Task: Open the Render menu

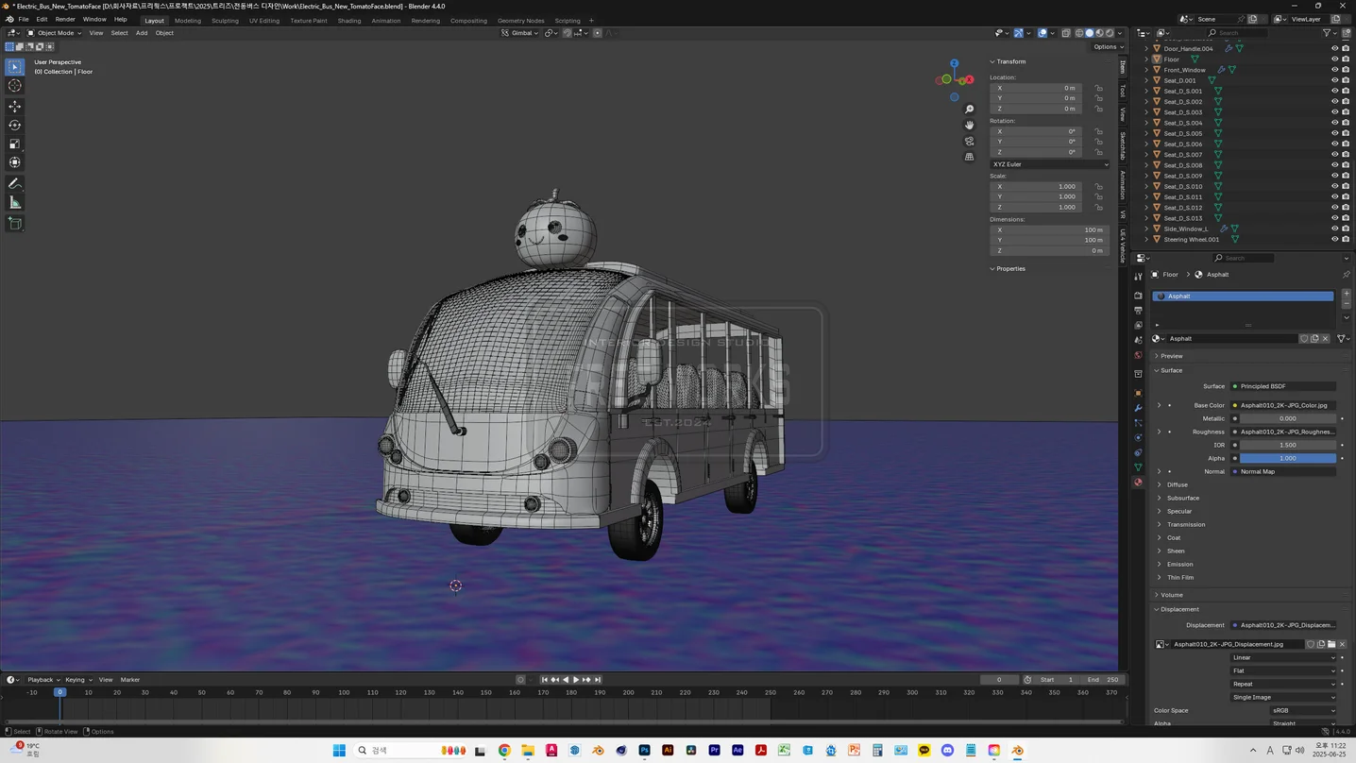Action: click(65, 20)
